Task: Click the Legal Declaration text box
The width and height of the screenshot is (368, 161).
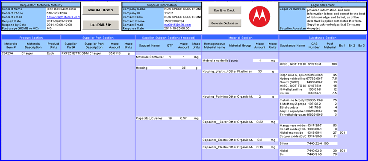Action: 336,17
